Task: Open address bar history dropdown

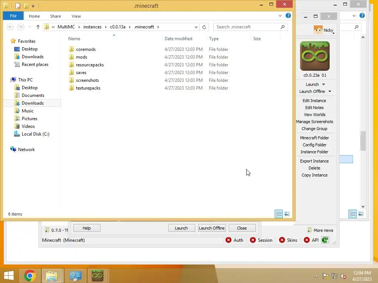Action: 196,27
